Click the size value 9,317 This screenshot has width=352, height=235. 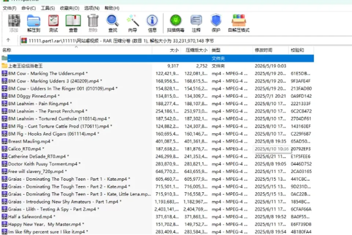pyautogui.click(x=173, y=66)
